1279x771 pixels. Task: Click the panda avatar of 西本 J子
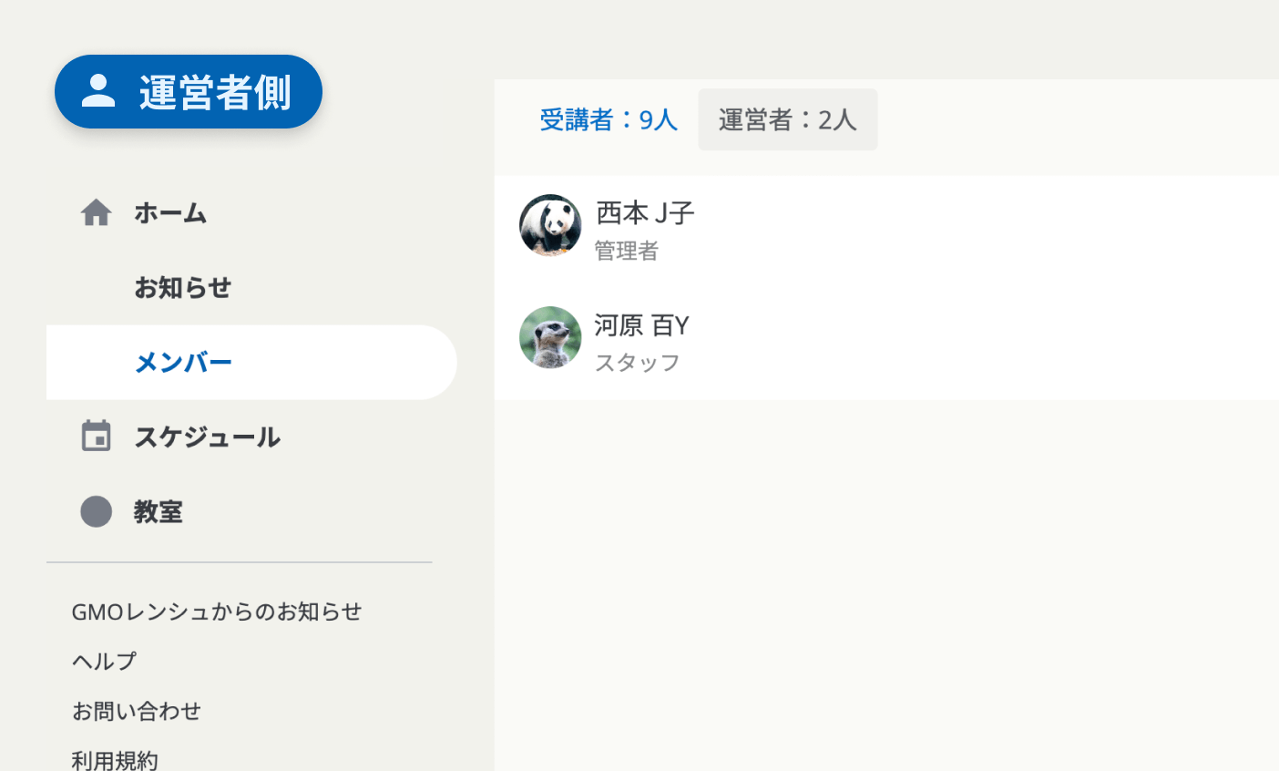click(x=550, y=225)
